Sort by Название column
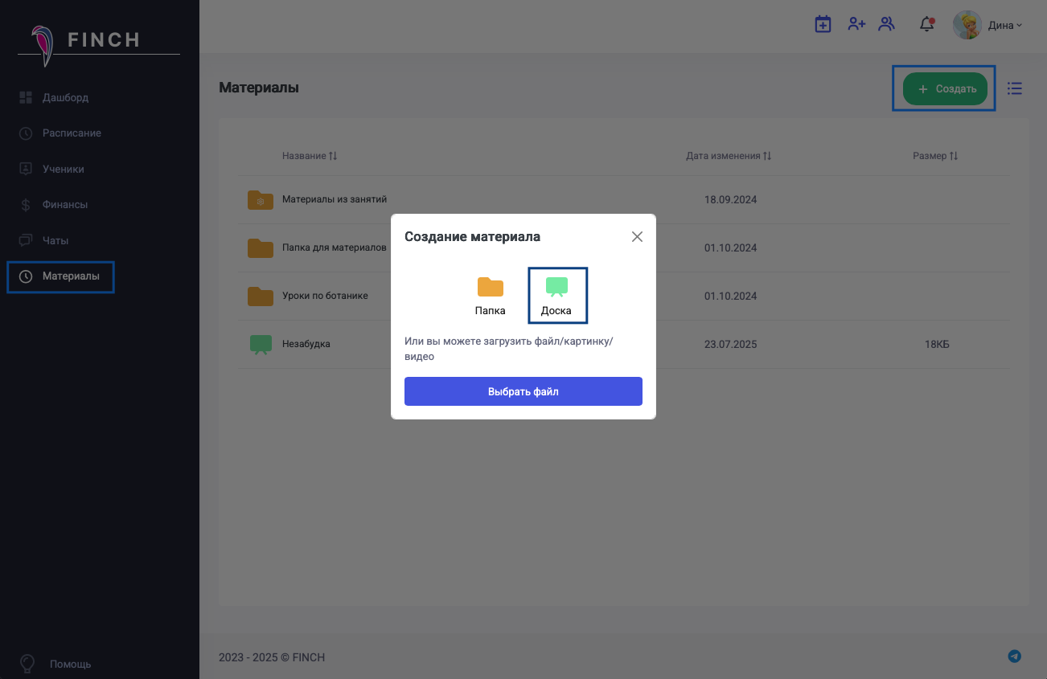 [310, 156]
